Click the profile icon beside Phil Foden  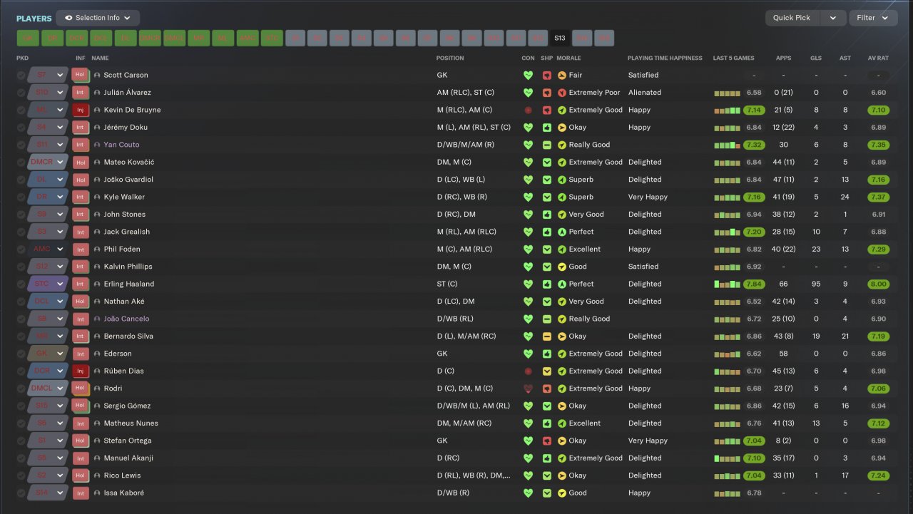point(97,250)
